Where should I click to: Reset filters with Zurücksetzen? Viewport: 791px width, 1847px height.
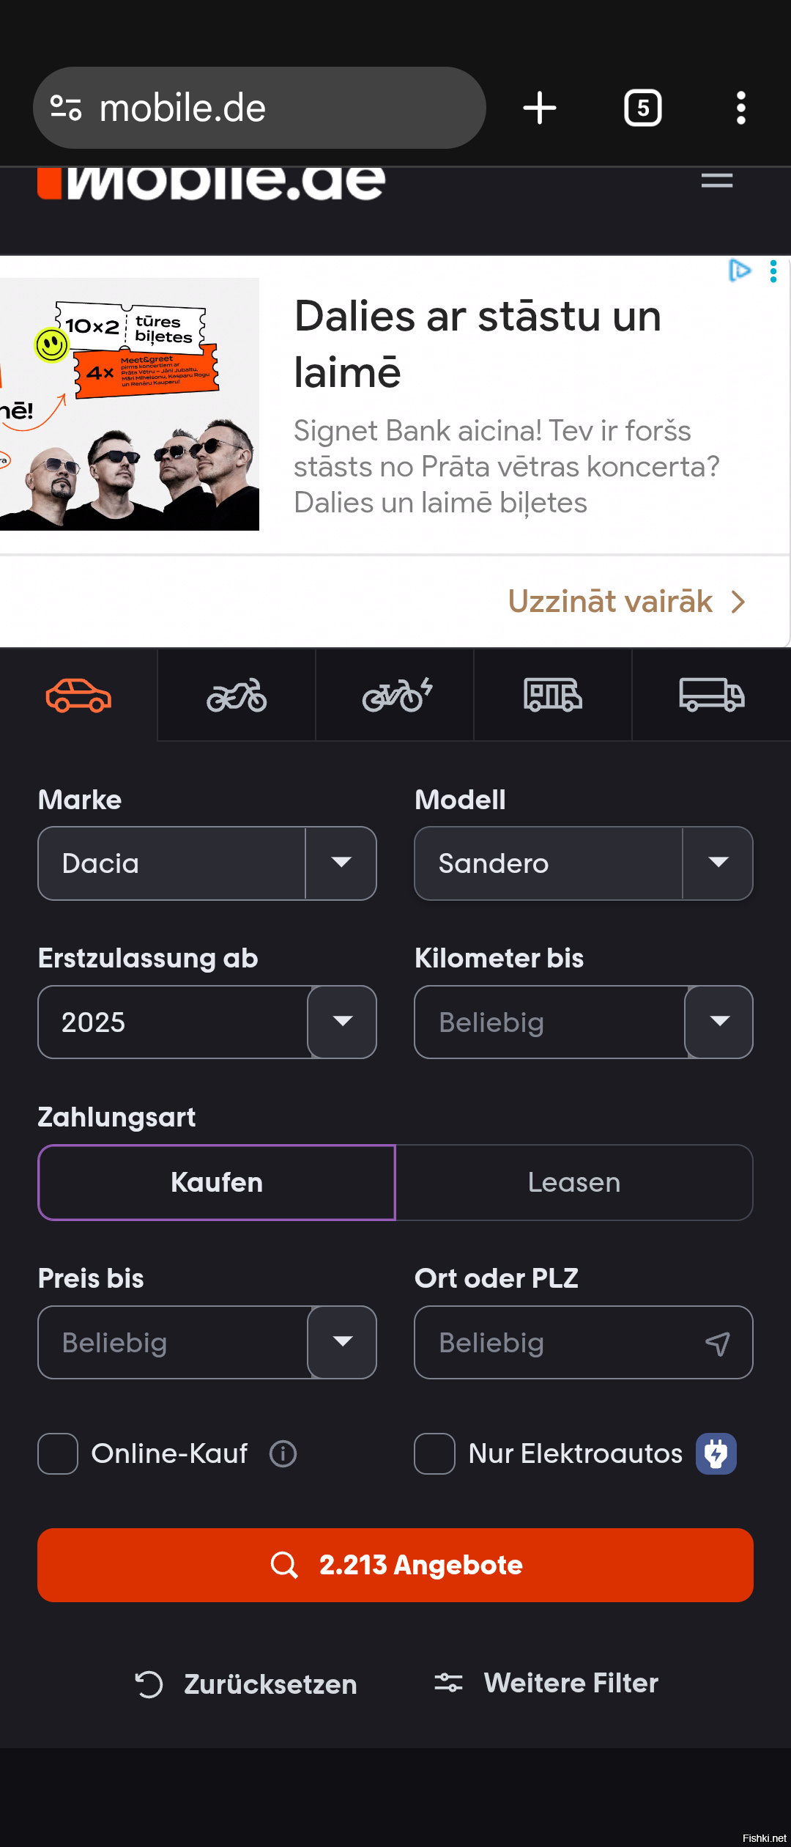pos(246,1684)
